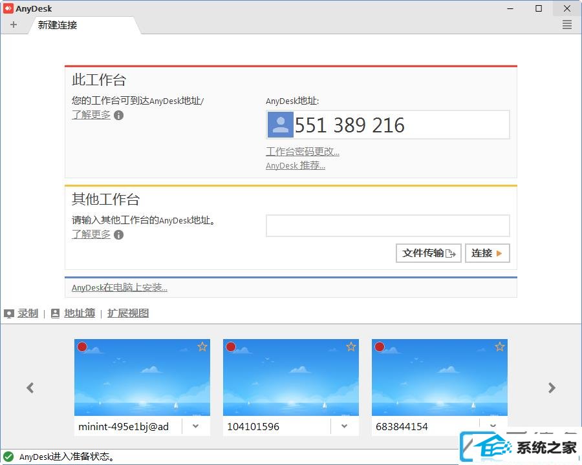Screen dimensions: 582x465
Task: Click the 551 389 216 address field
Action: [x=388, y=125]
